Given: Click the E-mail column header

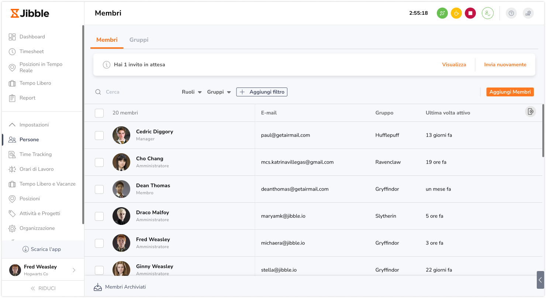Looking at the screenshot, I should point(269,113).
